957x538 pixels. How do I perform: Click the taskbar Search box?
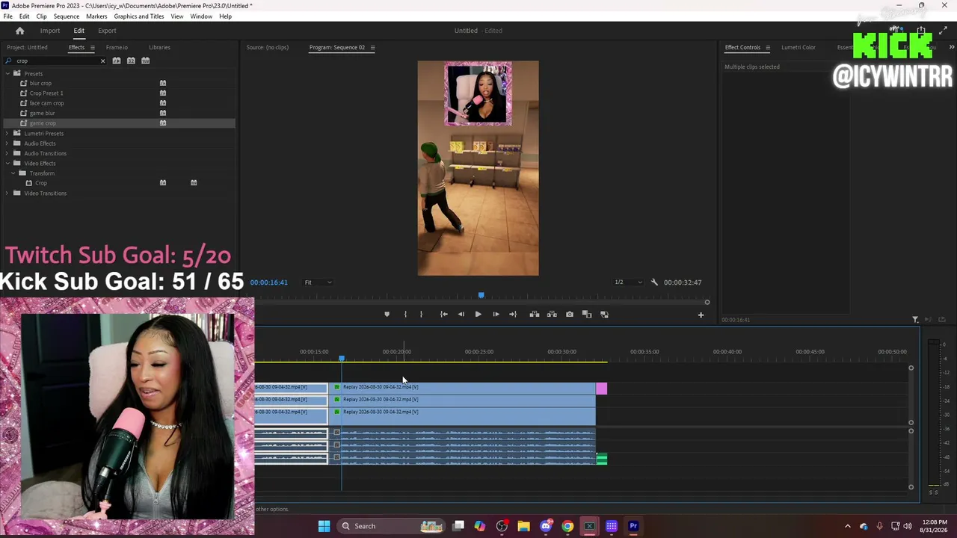392,526
